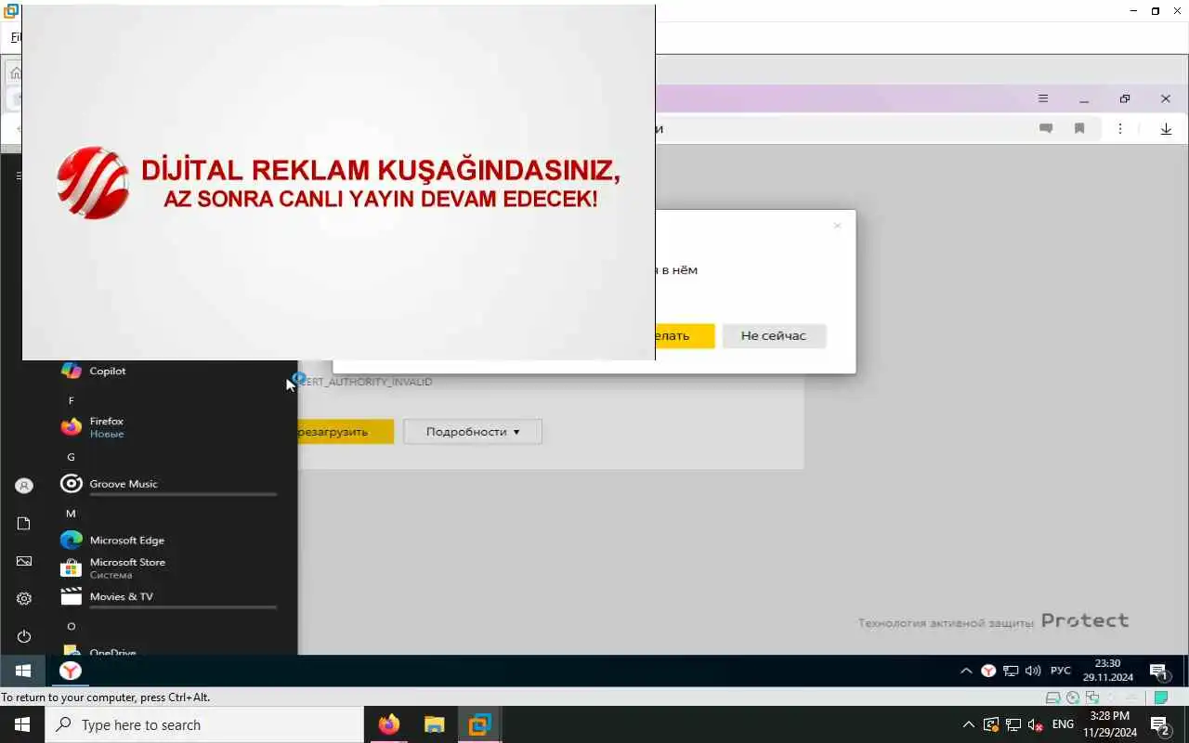Click Yandex icon in guest system tray

[989, 671]
